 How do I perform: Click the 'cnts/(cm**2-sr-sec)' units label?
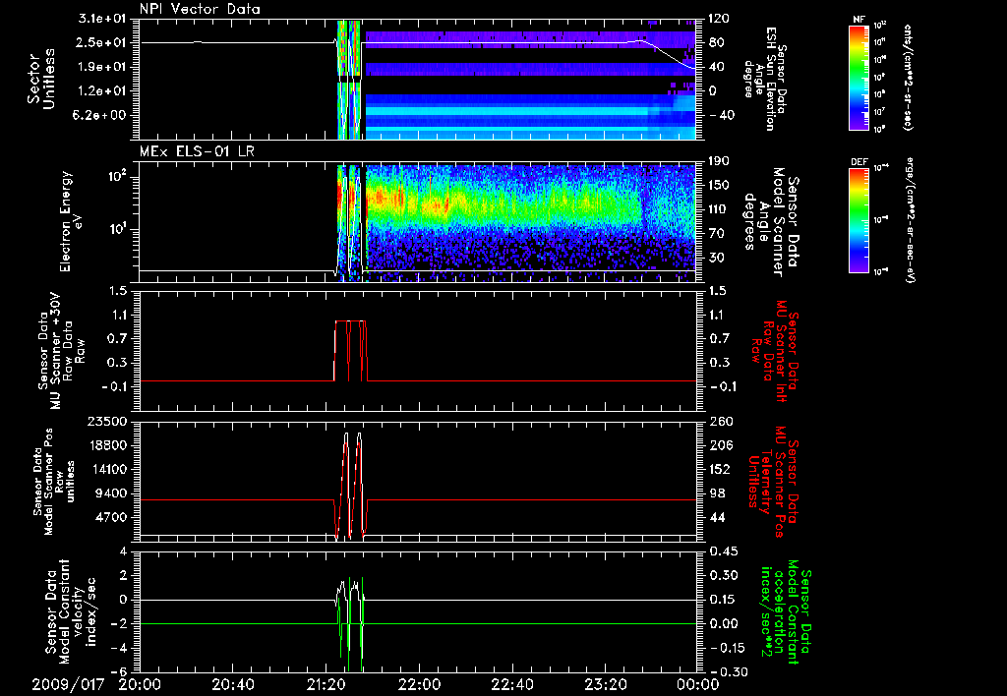(x=908, y=78)
